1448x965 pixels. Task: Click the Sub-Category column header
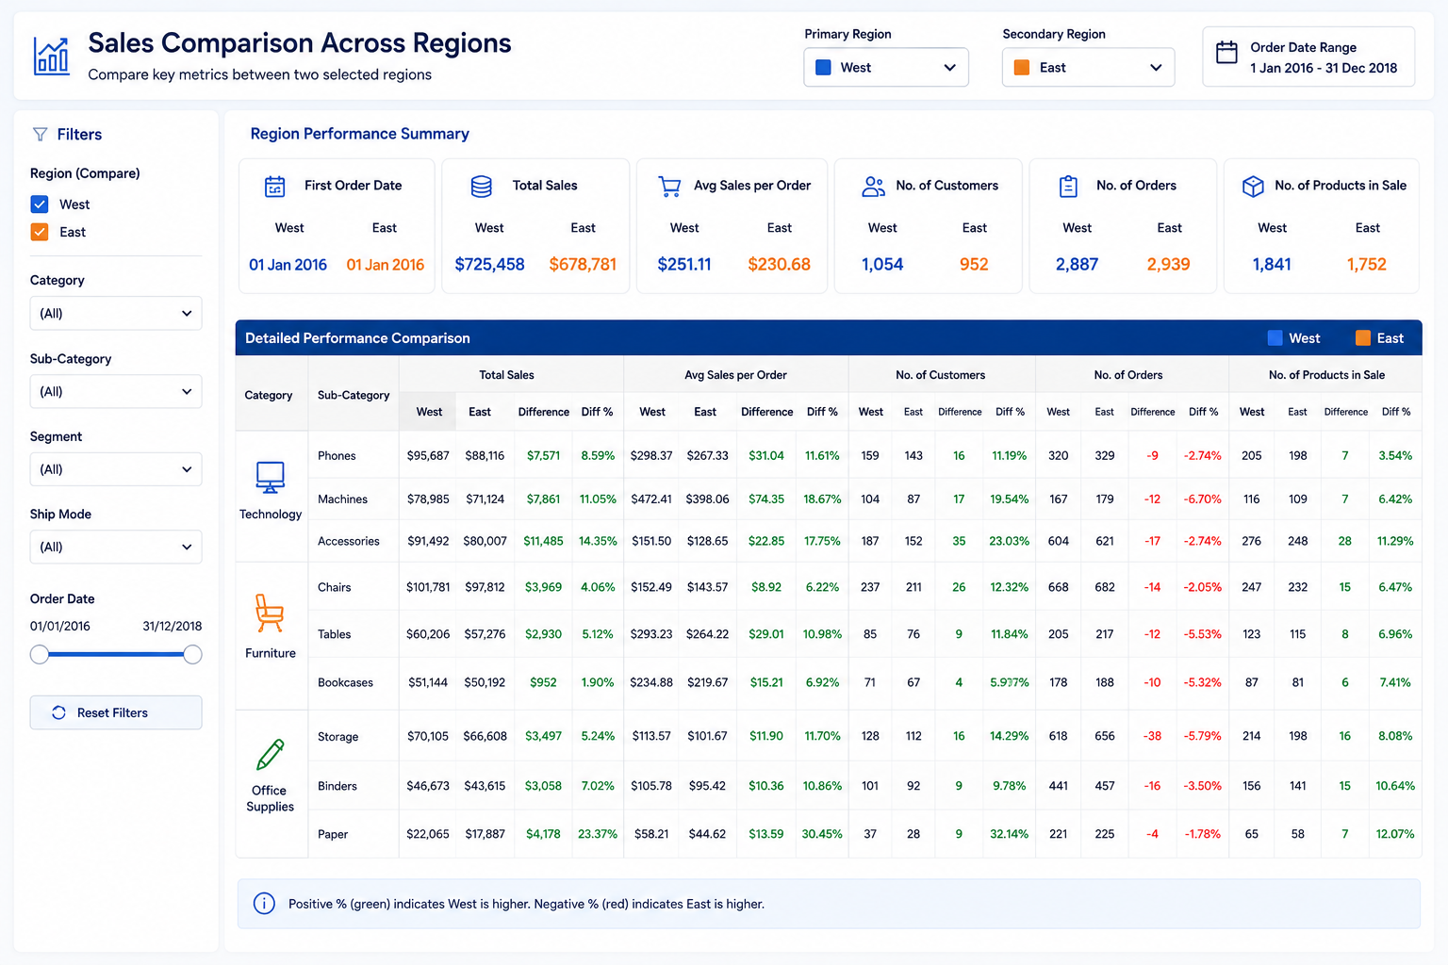[354, 395]
